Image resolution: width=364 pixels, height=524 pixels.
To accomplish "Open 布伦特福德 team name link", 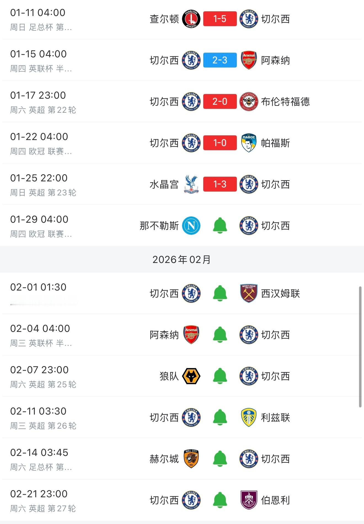I will [285, 102].
